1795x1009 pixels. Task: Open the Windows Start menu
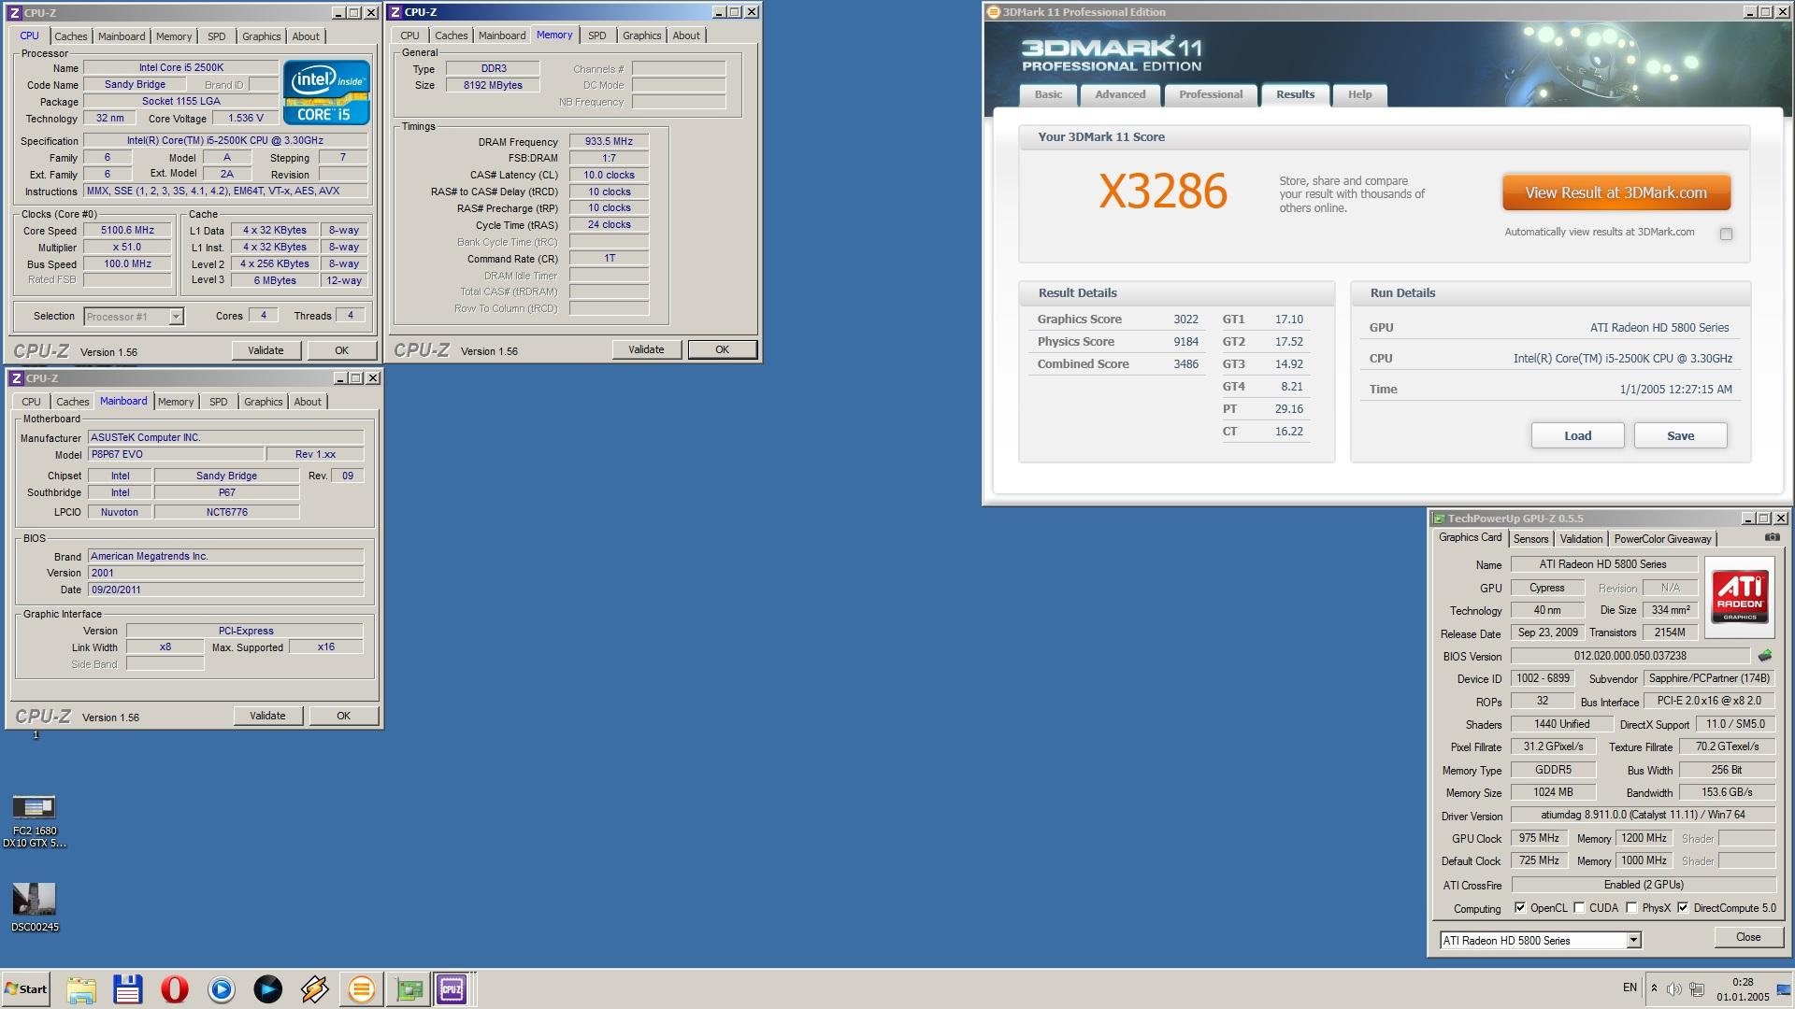(26, 988)
